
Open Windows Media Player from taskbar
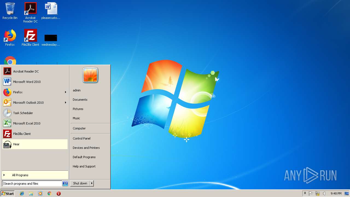(x=40, y=193)
